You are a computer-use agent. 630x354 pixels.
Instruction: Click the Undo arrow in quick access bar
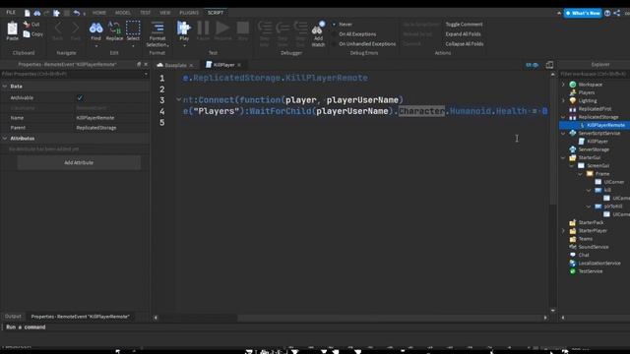(77, 13)
